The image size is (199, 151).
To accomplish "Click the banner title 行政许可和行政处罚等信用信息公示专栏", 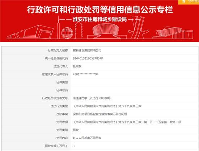I will tap(100, 10).
